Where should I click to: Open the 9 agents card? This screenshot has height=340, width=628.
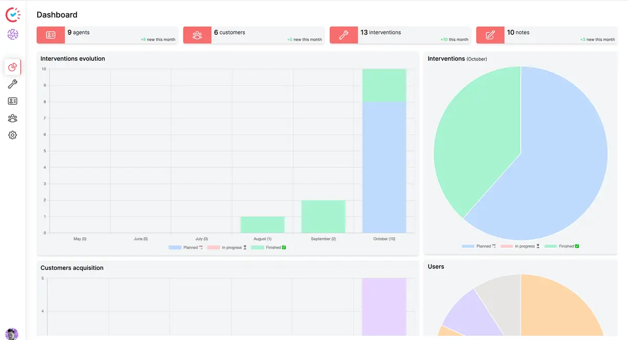coord(107,35)
